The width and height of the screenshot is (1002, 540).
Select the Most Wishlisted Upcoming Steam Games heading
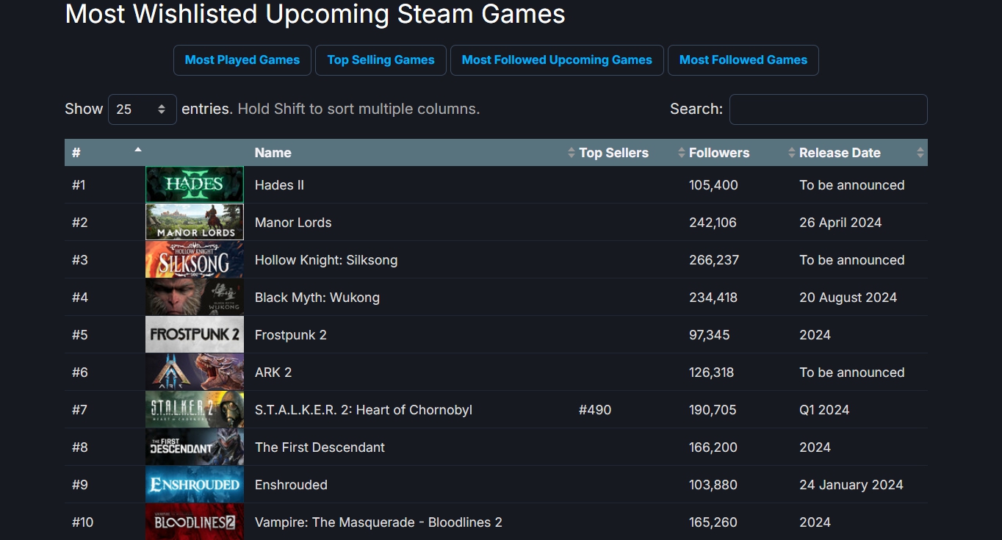coord(315,13)
